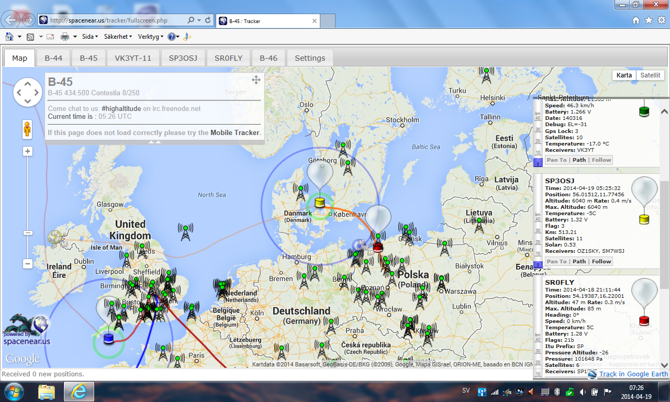This screenshot has height=402, width=670.
Task: Open the Säkerhet menu
Action: (118, 37)
